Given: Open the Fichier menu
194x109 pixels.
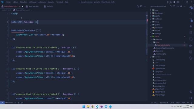Looking at the screenshot, I should coord(8,2).
